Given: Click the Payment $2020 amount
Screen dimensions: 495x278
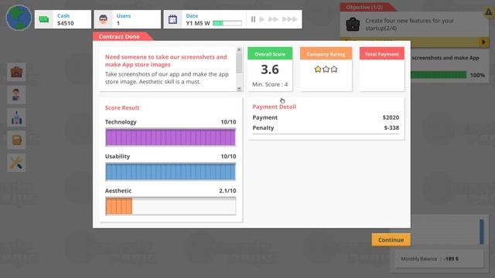Looking at the screenshot, I should 391,117.
